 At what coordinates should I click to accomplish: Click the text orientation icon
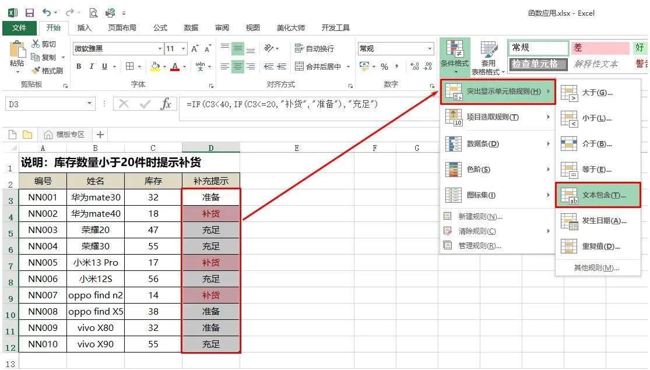[269, 48]
